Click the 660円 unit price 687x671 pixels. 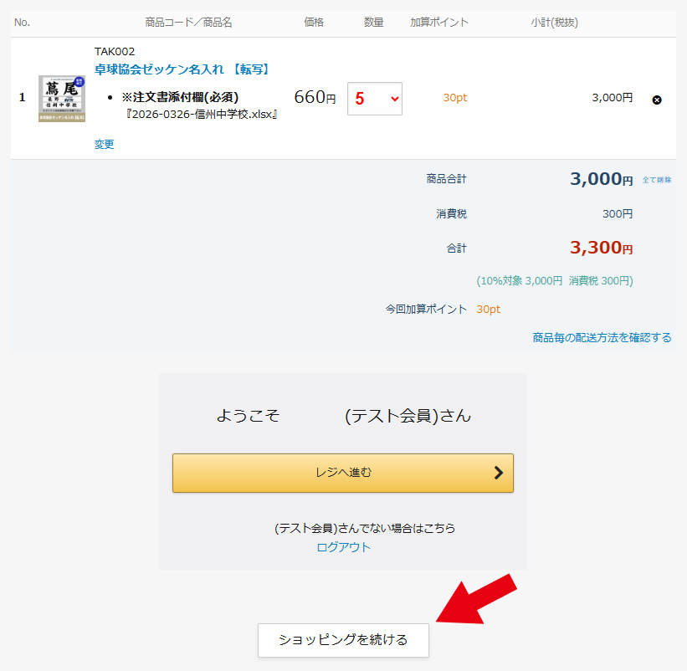[x=315, y=98]
